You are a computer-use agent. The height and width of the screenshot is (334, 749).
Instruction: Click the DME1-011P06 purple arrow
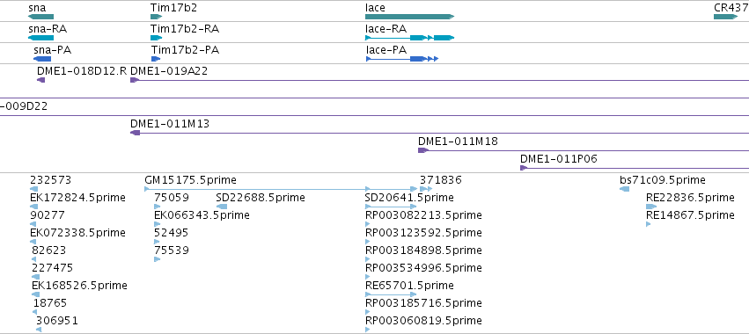(x=524, y=168)
